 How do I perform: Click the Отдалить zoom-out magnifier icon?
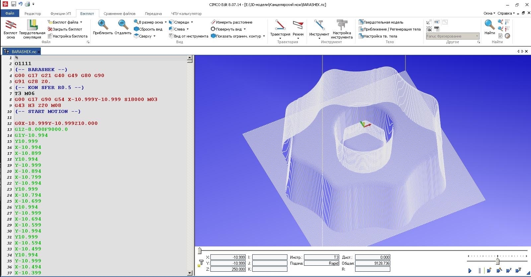(123, 25)
